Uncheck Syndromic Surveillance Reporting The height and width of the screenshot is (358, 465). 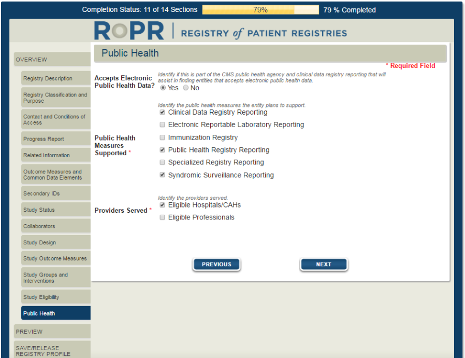coord(162,175)
